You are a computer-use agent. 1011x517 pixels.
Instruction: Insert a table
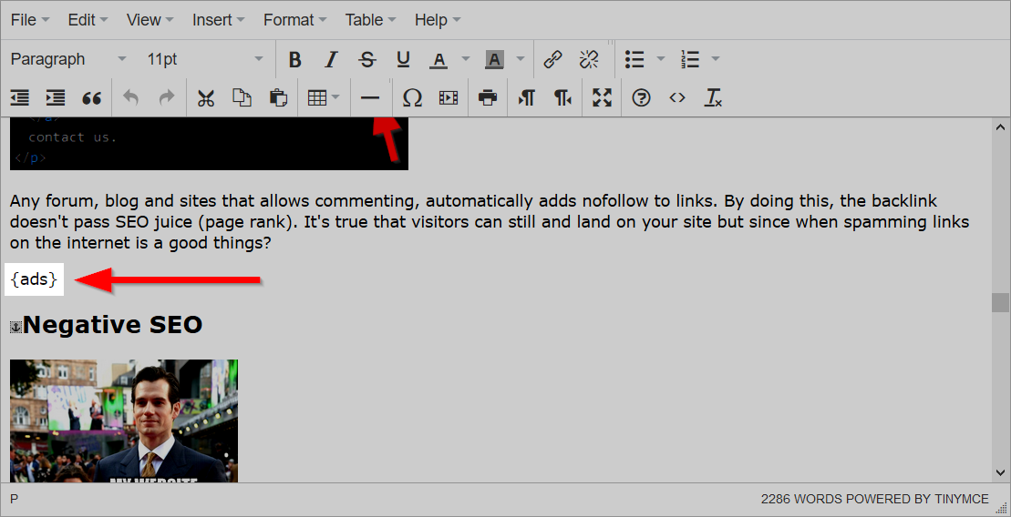click(316, 98)
